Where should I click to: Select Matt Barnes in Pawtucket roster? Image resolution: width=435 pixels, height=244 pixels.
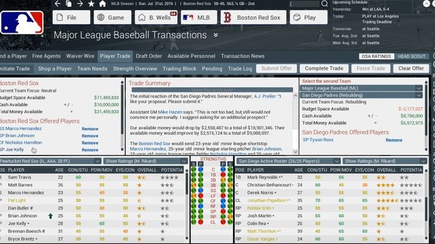[x=20, y=185]
